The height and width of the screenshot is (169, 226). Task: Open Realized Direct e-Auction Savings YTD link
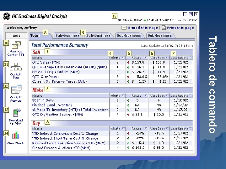[x=69, y=143]
